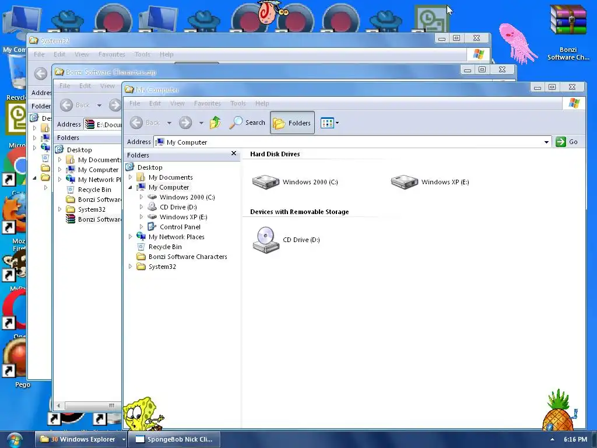Viewport: 597px width, 448px height.
Task: Select System32 in Bonzi window folder tree
Action: [92, 209]
